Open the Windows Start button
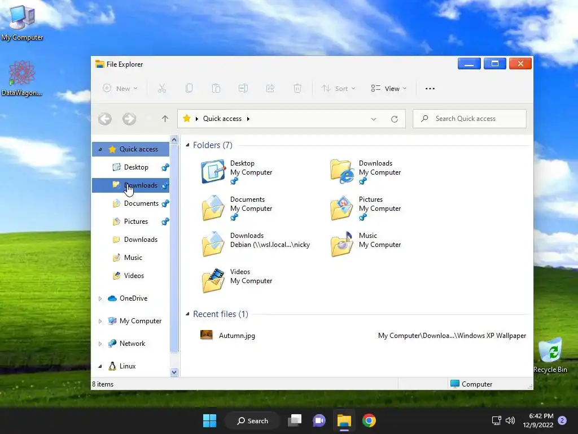 (210, 420)
